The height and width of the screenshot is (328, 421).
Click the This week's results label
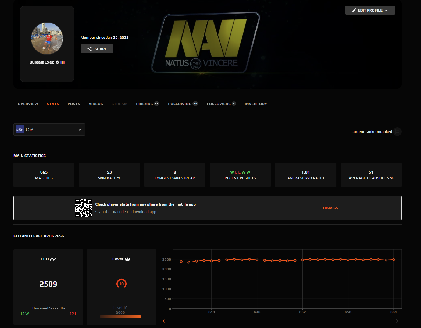(48, 308)
